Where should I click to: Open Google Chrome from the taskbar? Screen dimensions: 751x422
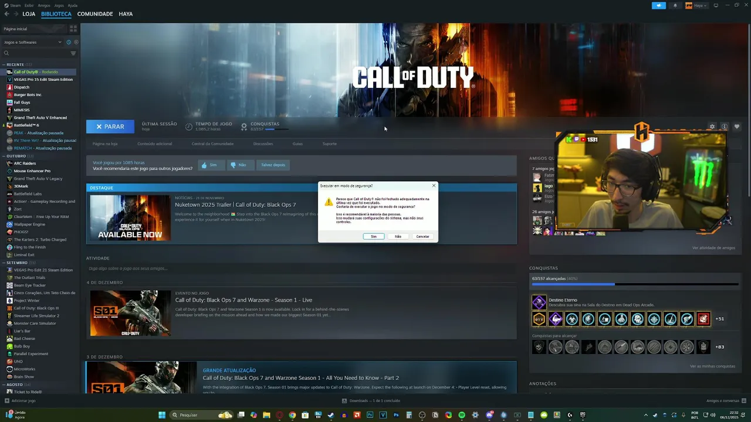(x=292, y=415)
